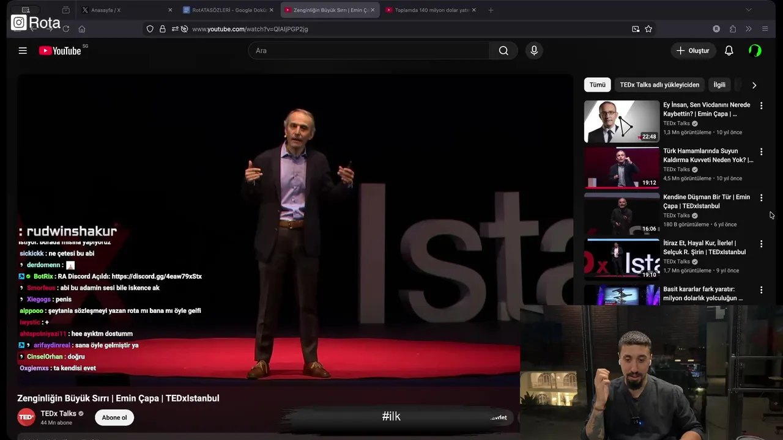Click the main video player
Viewport: 783px width, 440px height.
[x=295, y=229]
